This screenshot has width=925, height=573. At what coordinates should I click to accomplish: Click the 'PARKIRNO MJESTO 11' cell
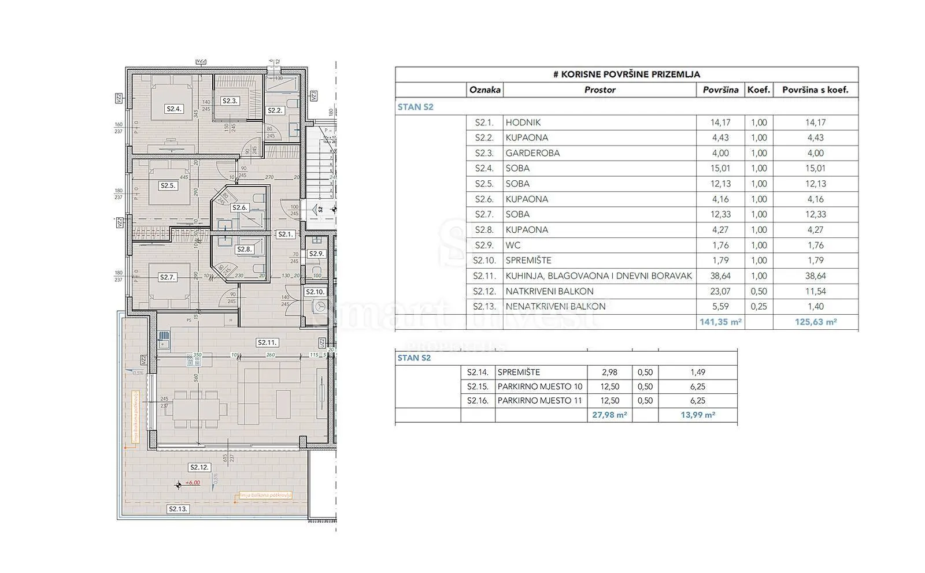(x=539, y=400)
